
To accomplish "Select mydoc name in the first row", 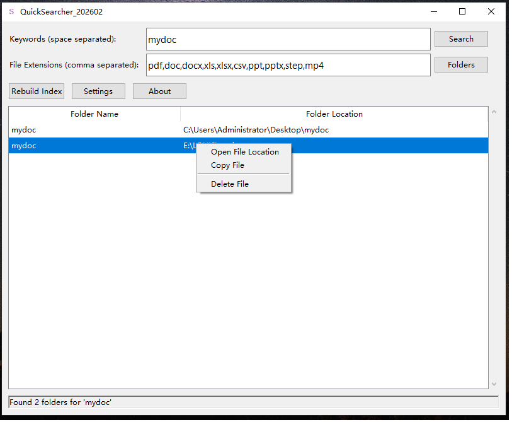I will coord(23,130).
